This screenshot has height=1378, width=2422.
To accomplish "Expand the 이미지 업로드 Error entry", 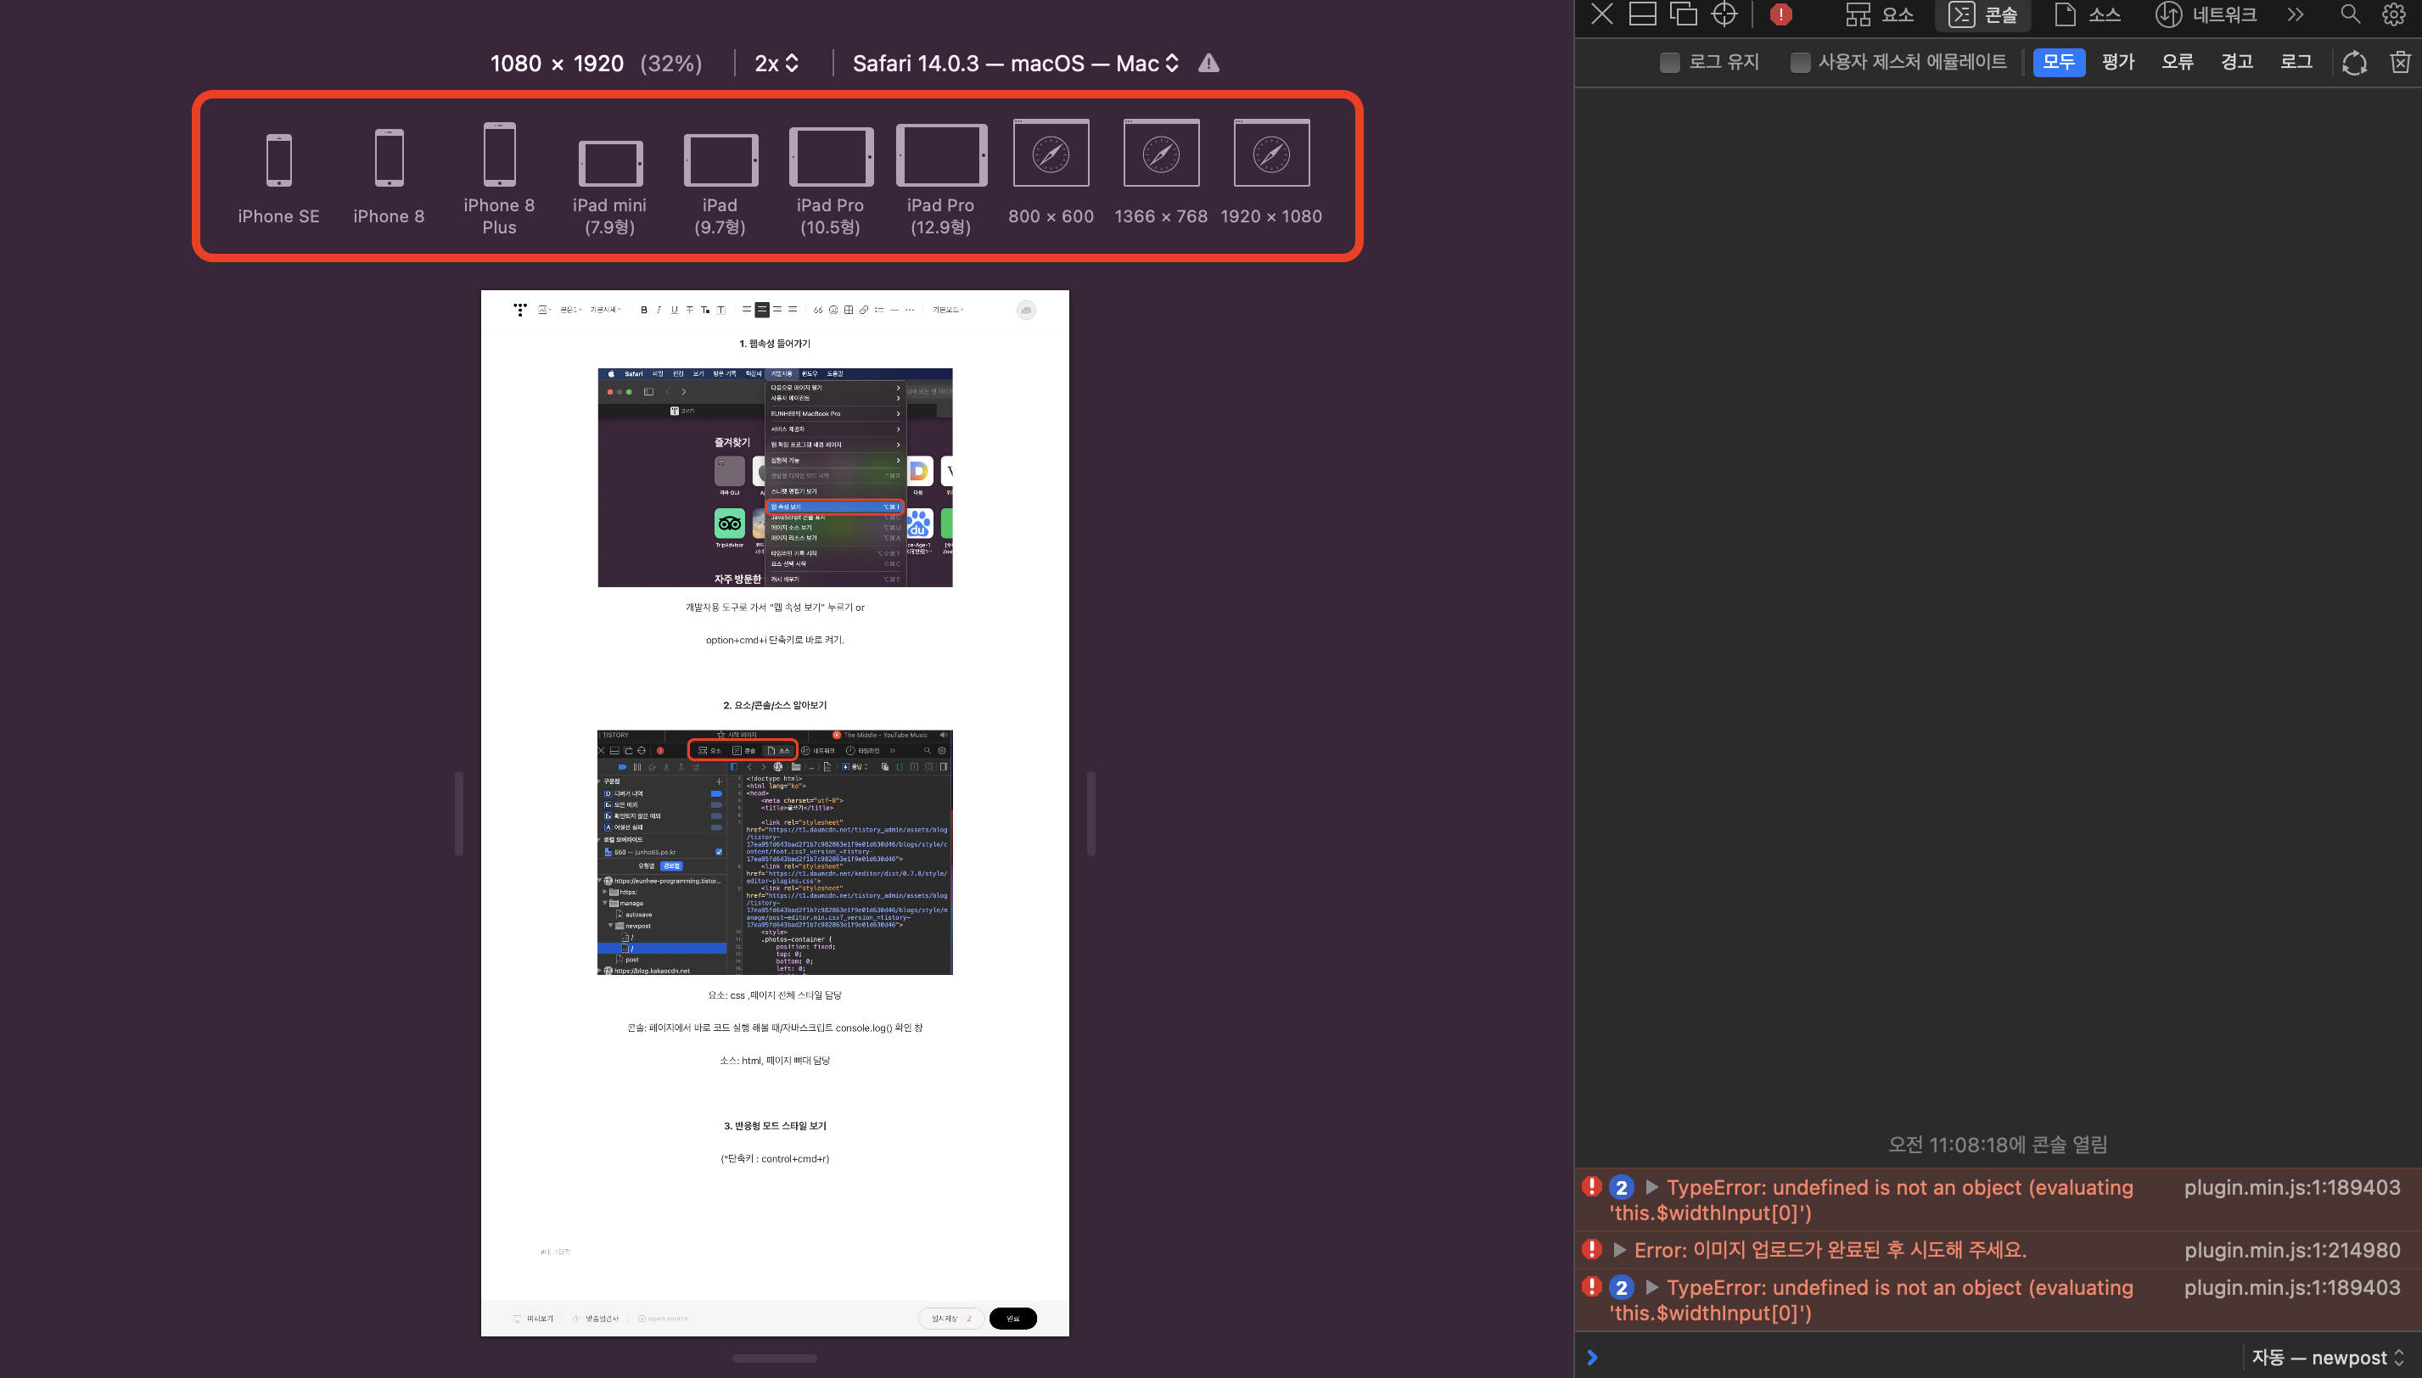I will [x=1619, y=1250].
